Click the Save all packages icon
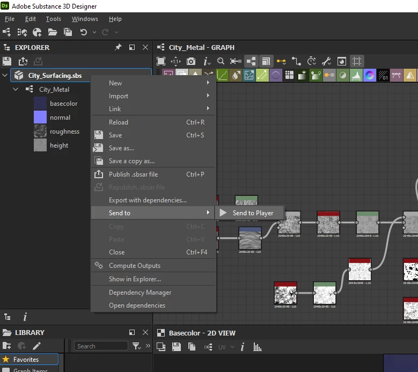418x372 pixels. coord(68,32)
